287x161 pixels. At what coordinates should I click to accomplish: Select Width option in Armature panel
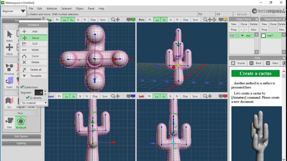[34, 50]
